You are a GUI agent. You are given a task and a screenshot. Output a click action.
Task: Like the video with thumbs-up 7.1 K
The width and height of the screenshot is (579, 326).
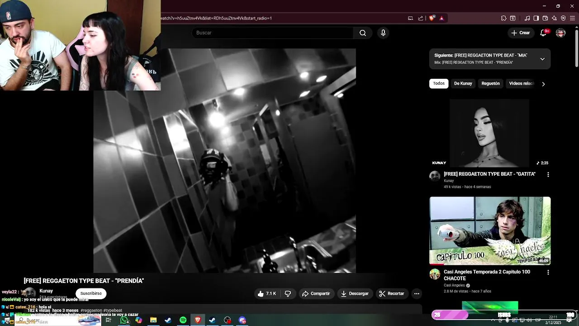(x=267, y=293)
